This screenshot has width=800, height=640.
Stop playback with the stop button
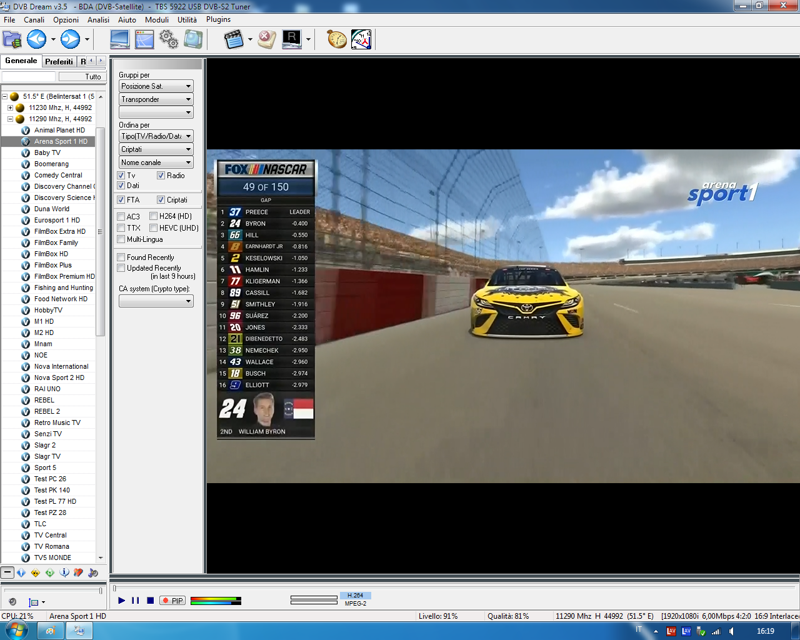click(x=150, y=601)
